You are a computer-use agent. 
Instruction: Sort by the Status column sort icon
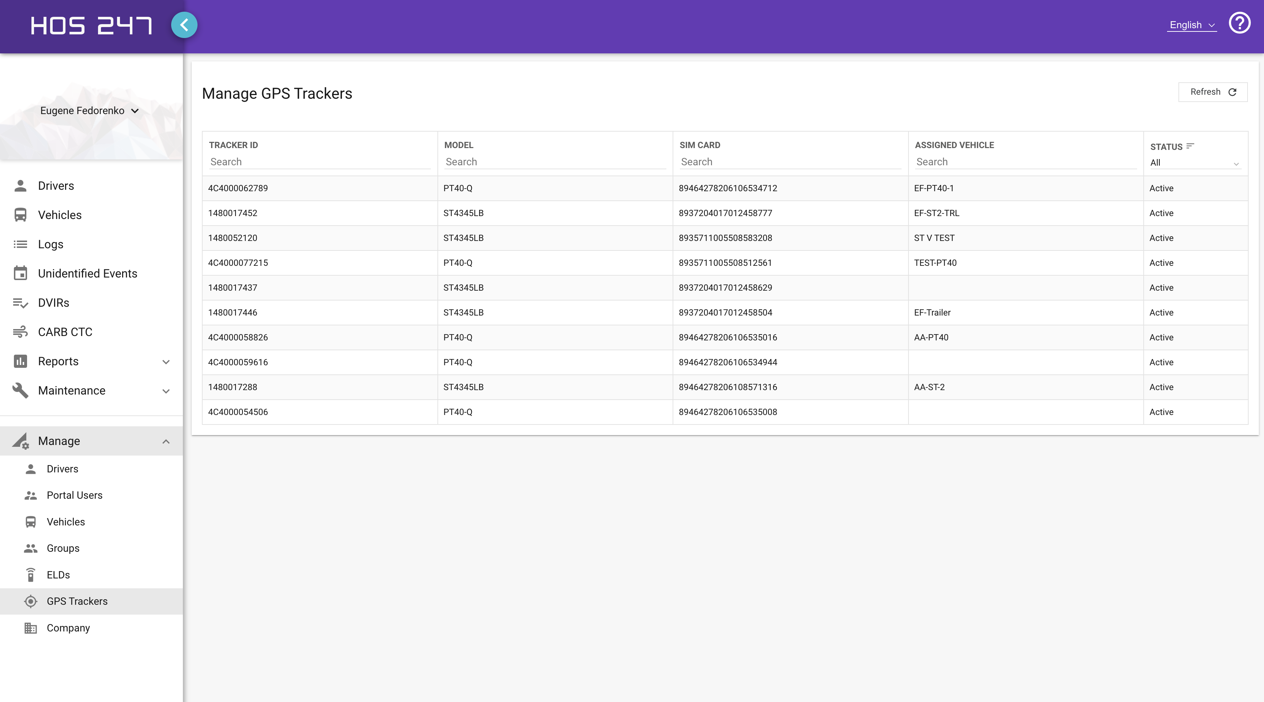1190,146
